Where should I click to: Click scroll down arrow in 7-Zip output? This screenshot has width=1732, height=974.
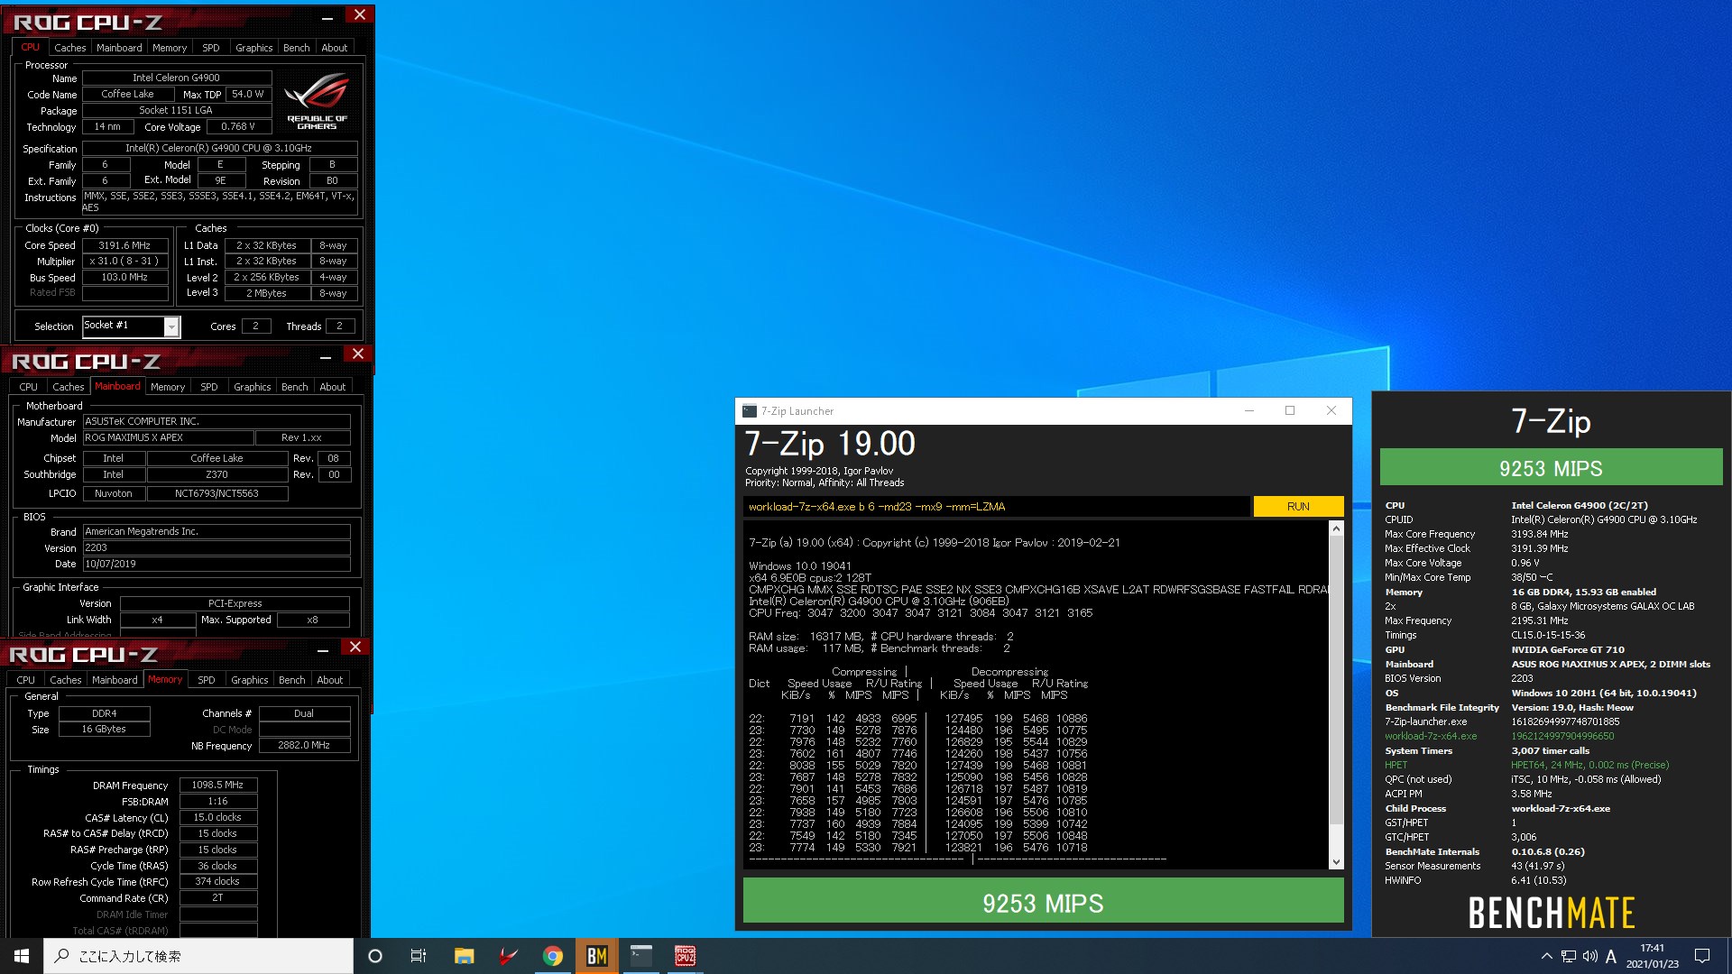tap(1336, 862)
